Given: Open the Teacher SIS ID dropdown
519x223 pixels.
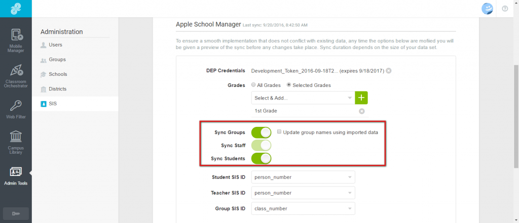Looking at the screenshot, I should click(303, 193).
